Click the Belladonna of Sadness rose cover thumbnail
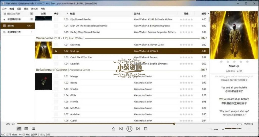Viewport: 259px width, 137px height. point(44,81)
